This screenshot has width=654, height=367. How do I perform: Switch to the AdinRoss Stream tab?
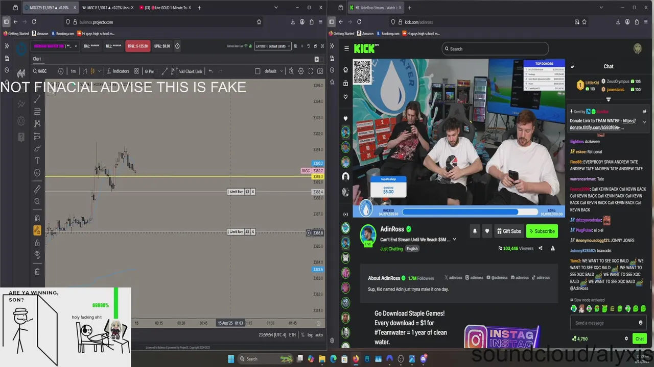point(376,8)
